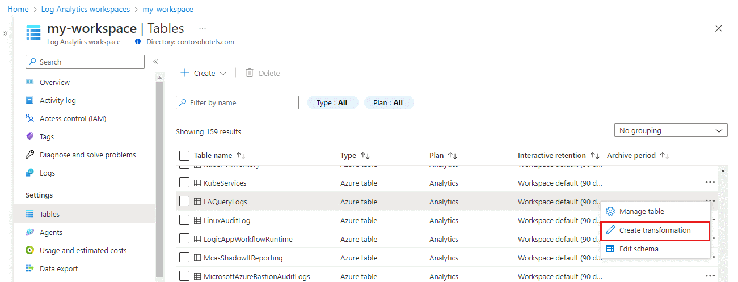Open the Activity log sidebar icon

(x=30, y=100)
